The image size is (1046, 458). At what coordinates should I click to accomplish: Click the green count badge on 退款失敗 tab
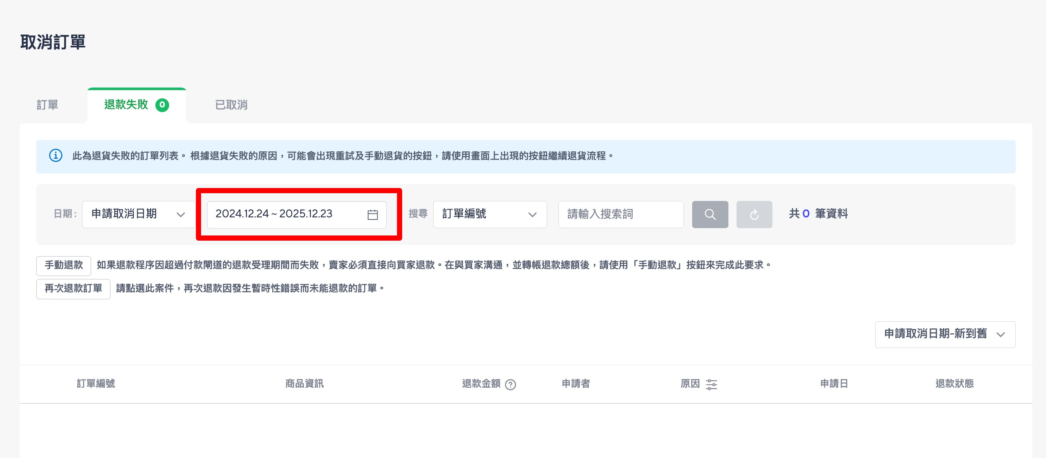[161, 104]
